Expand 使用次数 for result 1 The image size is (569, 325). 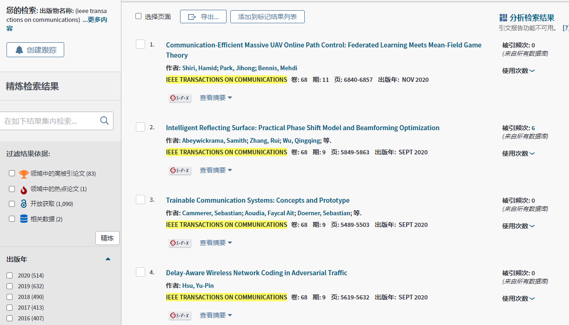pyautogui.click(x=518, y=71)
